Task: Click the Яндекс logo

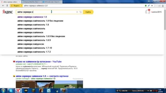Action: 8,12
